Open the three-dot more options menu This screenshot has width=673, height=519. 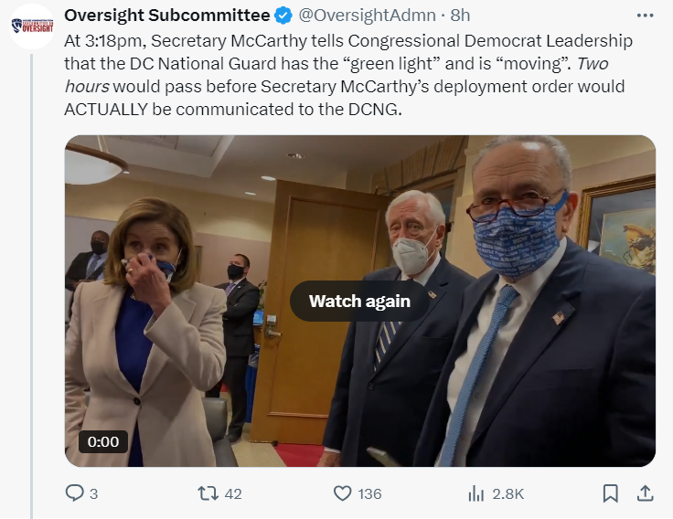click(x=644, y=16)
